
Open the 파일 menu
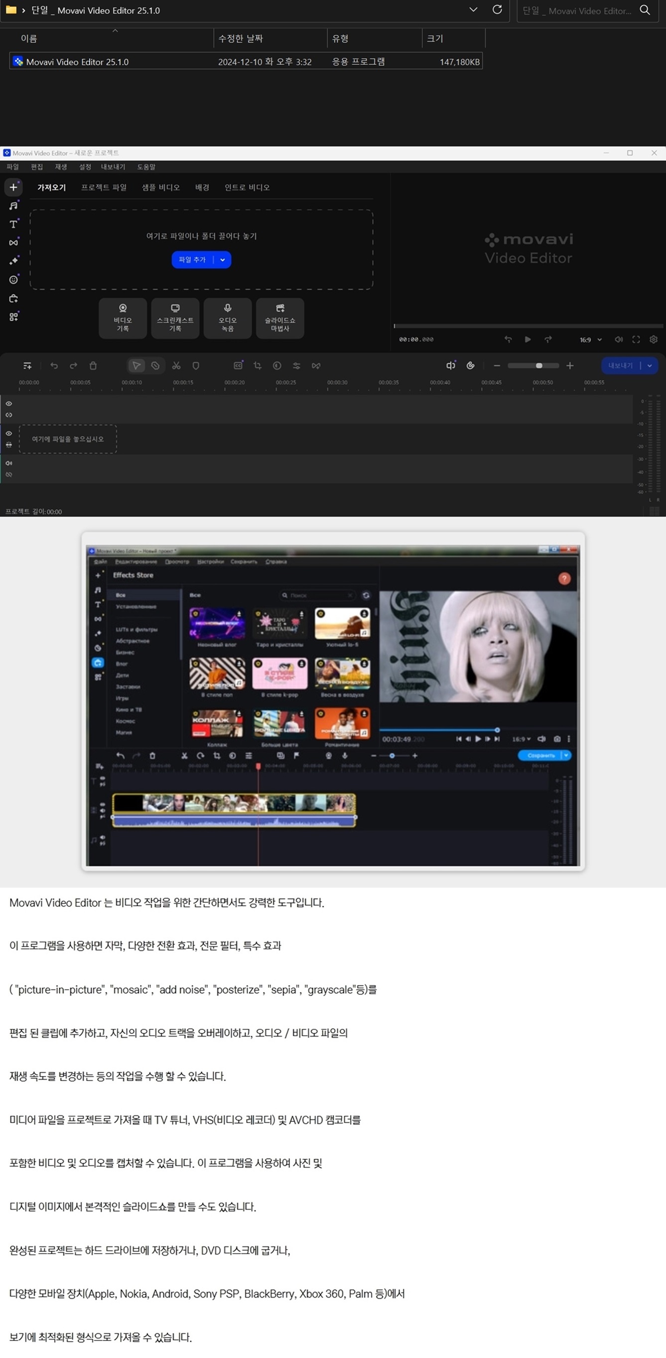point(12,166)
